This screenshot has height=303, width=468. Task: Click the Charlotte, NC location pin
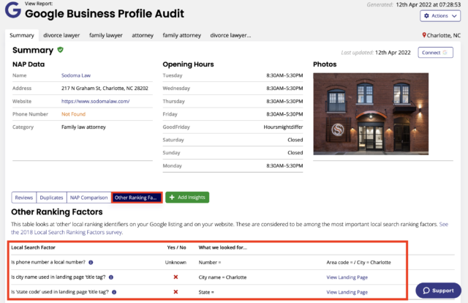tap(425, 34)
